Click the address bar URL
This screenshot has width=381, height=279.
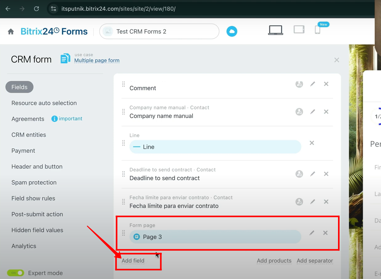click(x=118, y=9)
